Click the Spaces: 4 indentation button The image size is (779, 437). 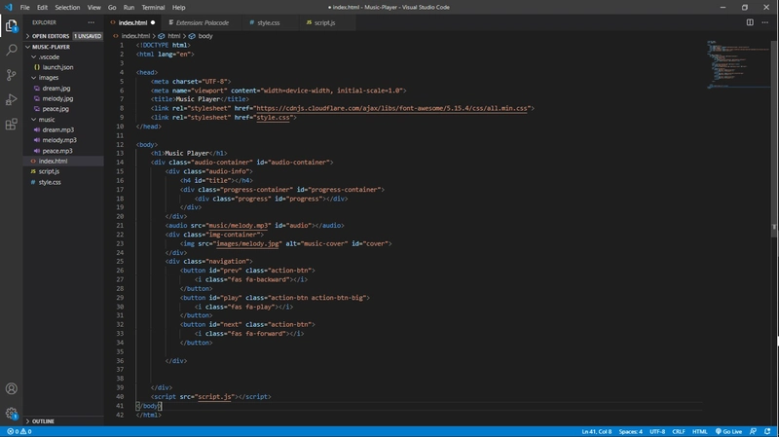pos(631,431)
